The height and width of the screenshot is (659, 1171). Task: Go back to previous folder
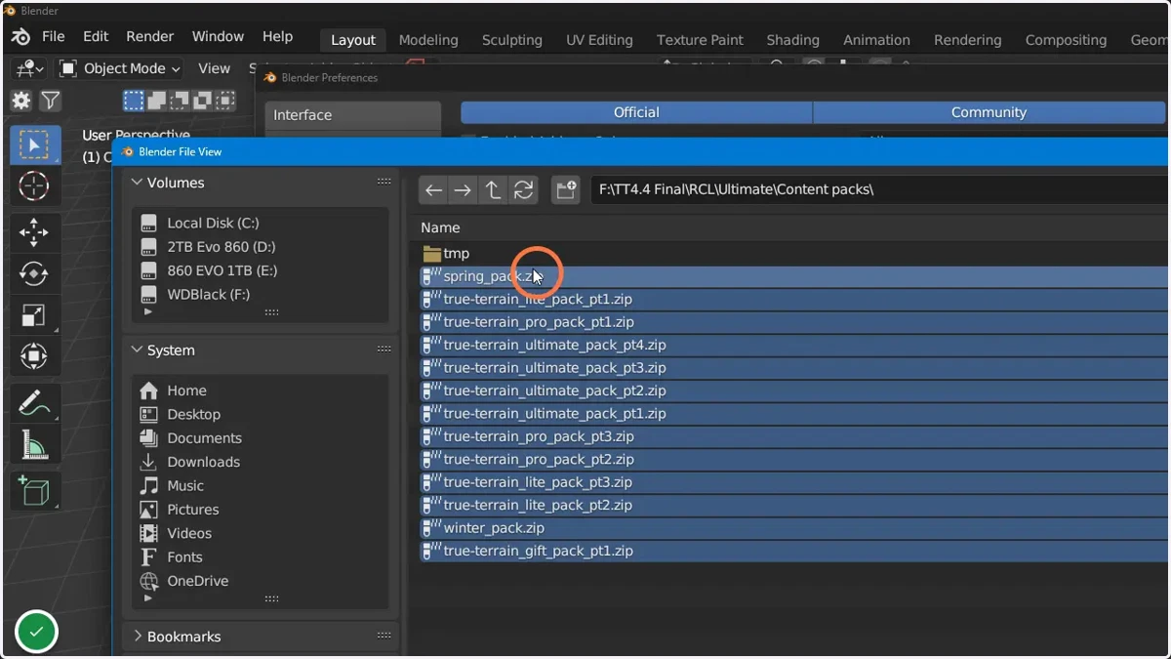pos(434,189)
